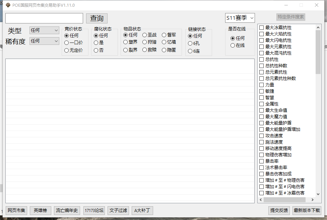Image resolution: width=327 pixels, height=220 pixels.
Task: Check 移动速度提高 checkbox
Action: coord(262,149)
